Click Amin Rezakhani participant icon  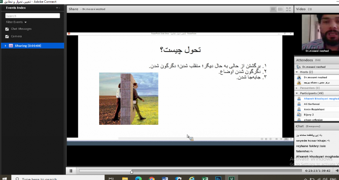point(299,110)
